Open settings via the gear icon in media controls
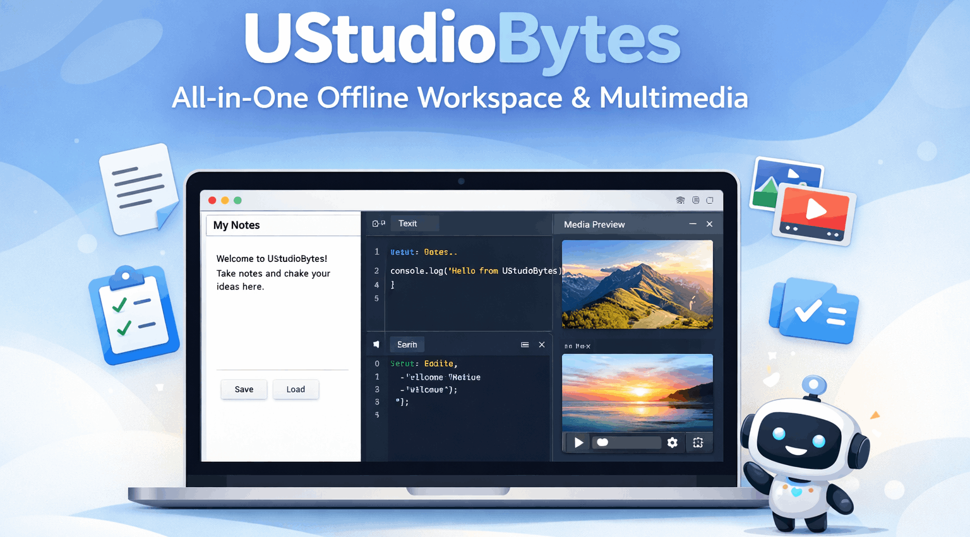 (672, 443)
